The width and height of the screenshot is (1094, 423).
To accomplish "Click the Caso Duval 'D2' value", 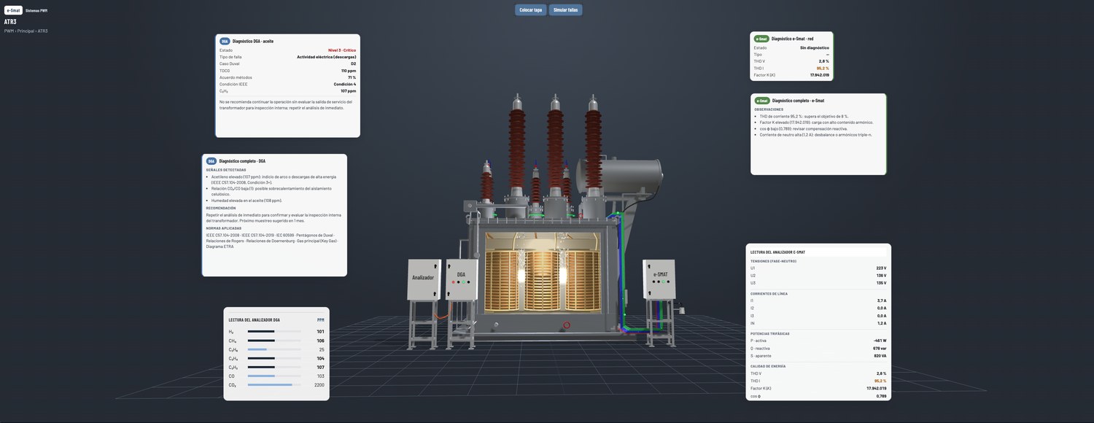I will (354, 64).
